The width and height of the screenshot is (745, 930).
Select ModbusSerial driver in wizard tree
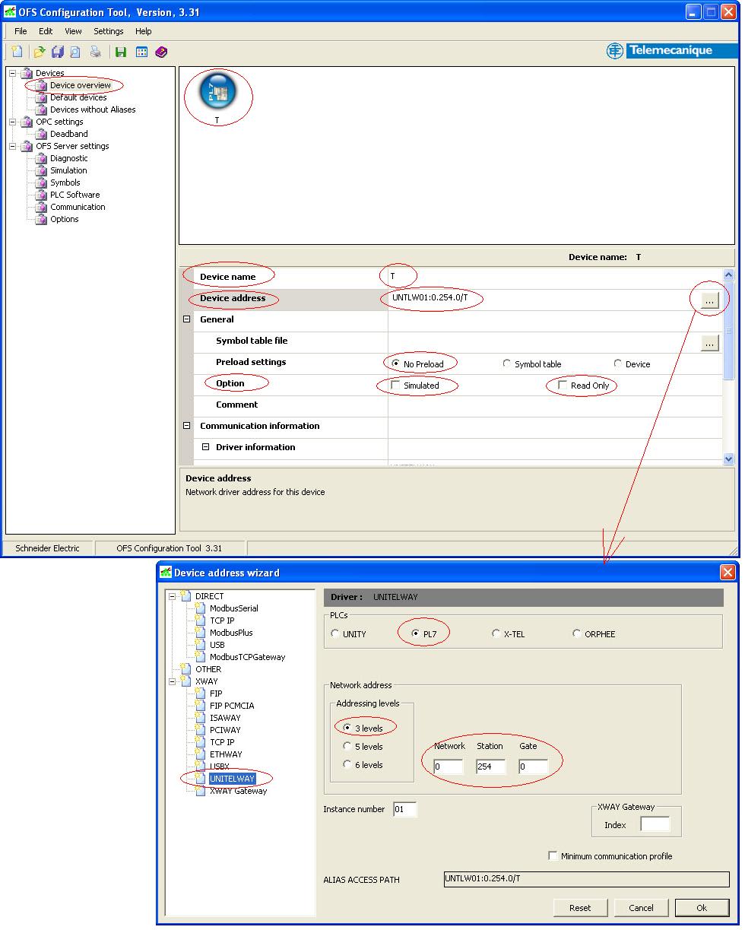click(233, 608)
